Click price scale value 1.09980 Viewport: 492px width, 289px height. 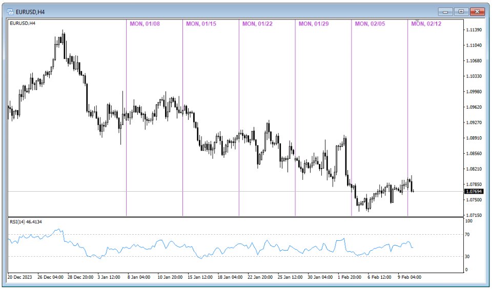(x=474, y=92)
